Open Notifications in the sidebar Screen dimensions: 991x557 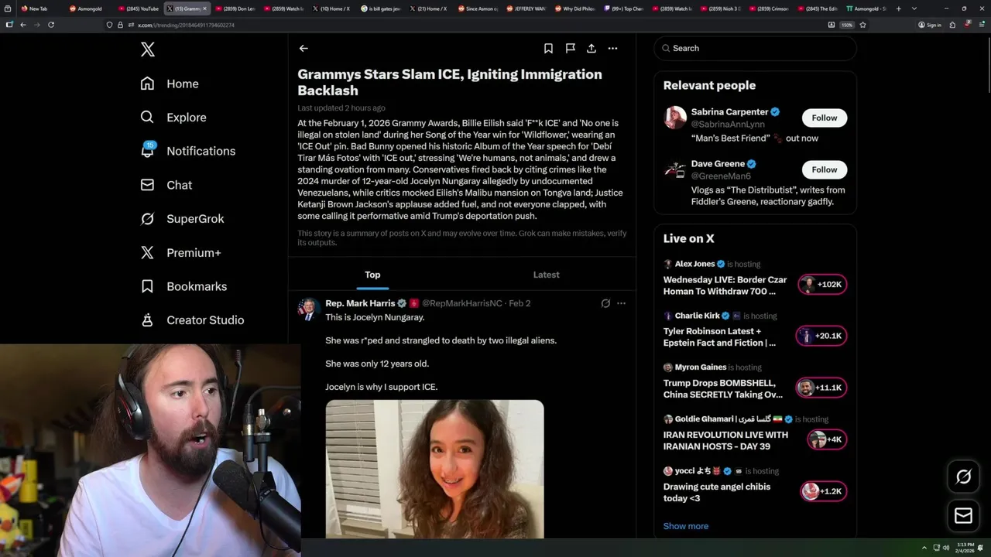[x=187, y=151]
